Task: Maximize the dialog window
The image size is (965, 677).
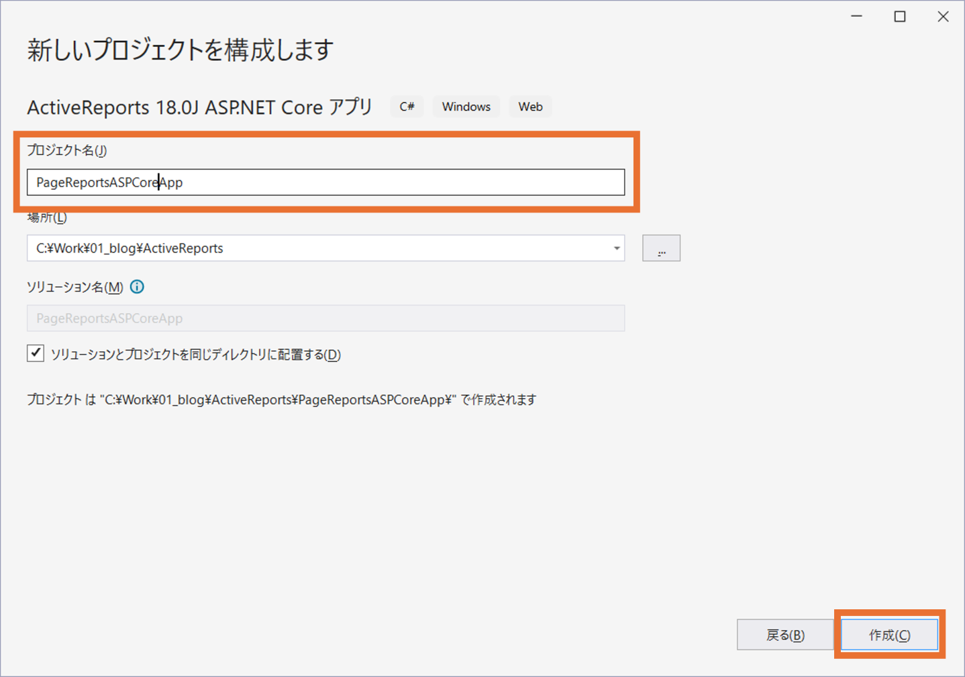Action: 900,17
